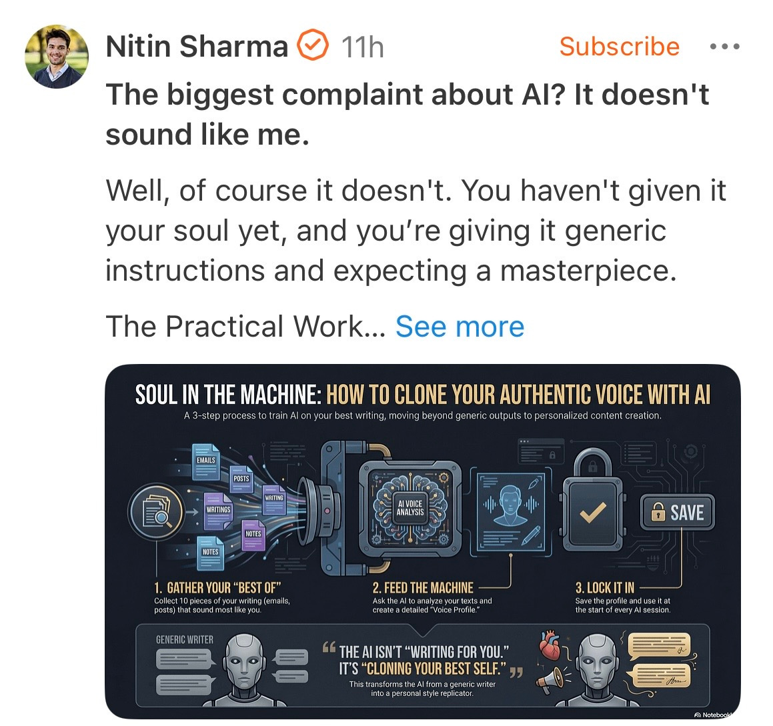Viewport: 773px width, 726px height.
Task: Click the infographic title banner text
Action: point(422,395)
